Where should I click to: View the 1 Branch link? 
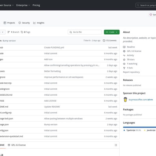[13, 32]
